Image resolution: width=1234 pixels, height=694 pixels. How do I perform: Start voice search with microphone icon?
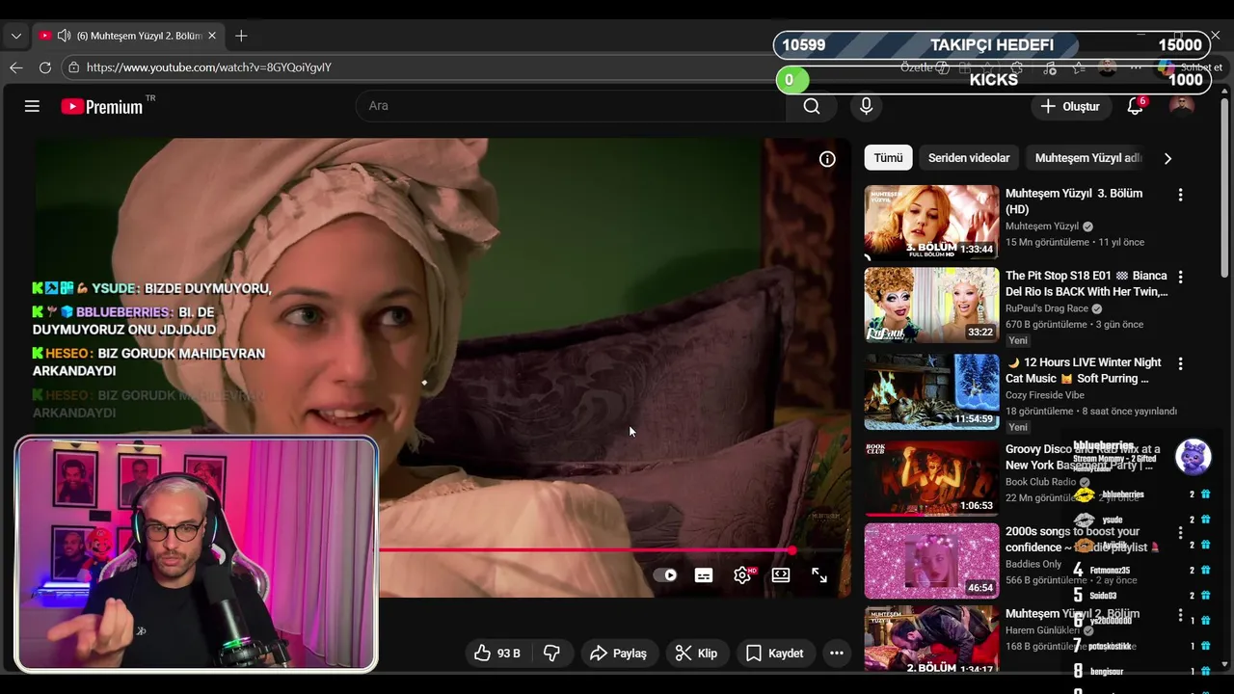866,106
